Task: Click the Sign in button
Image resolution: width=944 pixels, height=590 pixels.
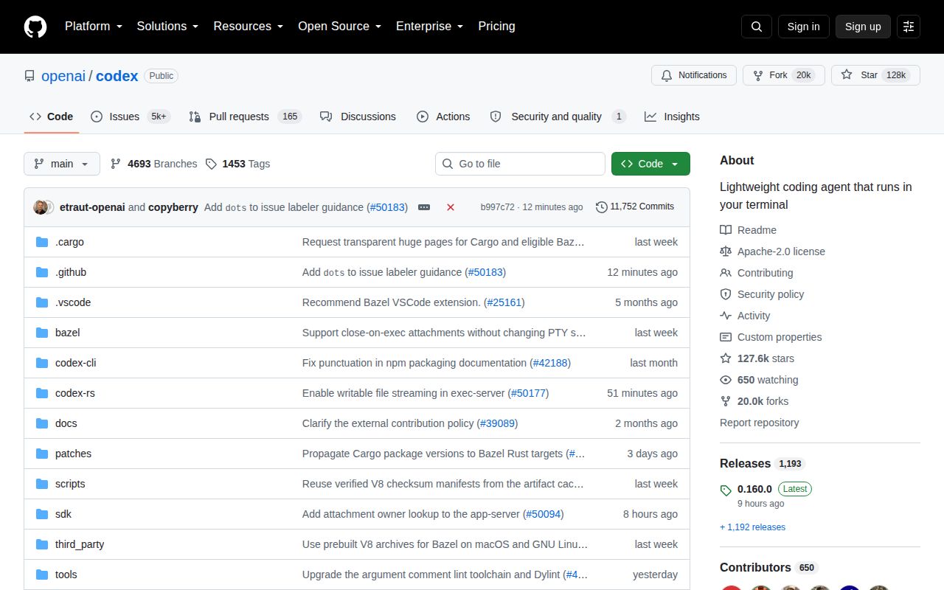Action: [803, 27]
